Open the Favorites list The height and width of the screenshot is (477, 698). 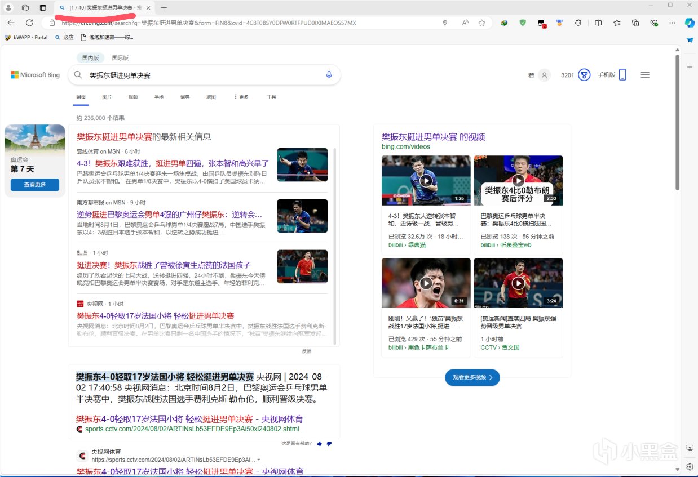click(617, 23)
